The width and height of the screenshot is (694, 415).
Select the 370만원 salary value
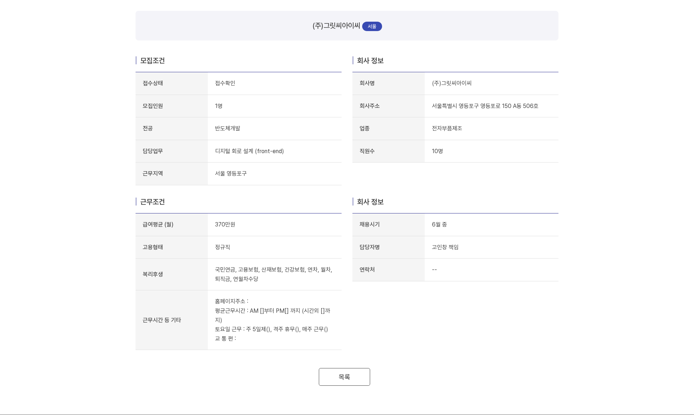click(x=225, y=224)
